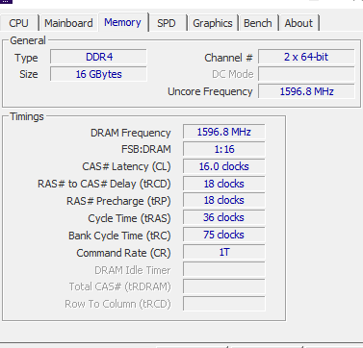The height and width of the screenshot is (348, 363).
Task: Click the empty DRAM Idle Timer field
Action: coord(224,269)
